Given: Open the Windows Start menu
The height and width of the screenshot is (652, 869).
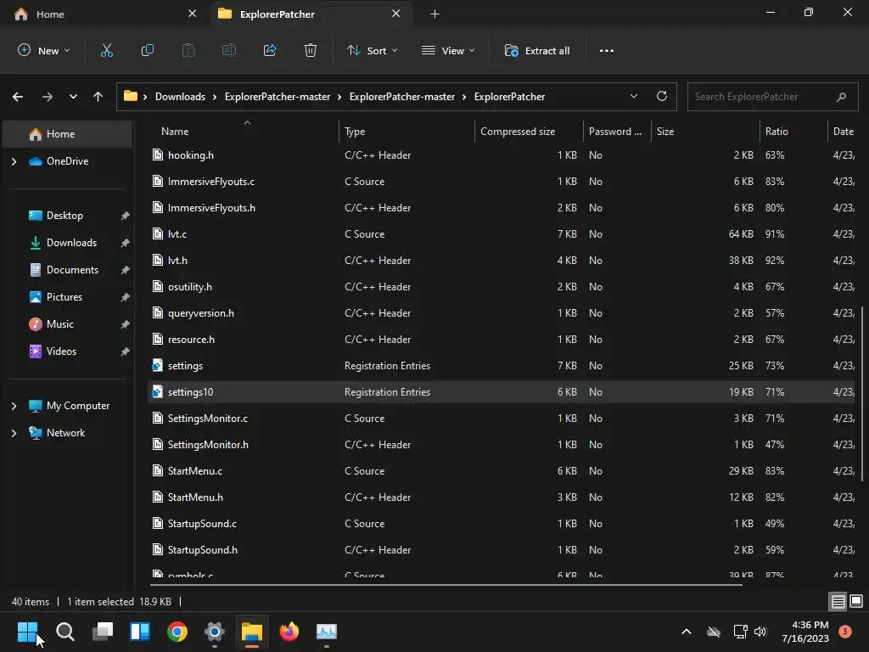Looking at the screenshot, I should 27,632.
